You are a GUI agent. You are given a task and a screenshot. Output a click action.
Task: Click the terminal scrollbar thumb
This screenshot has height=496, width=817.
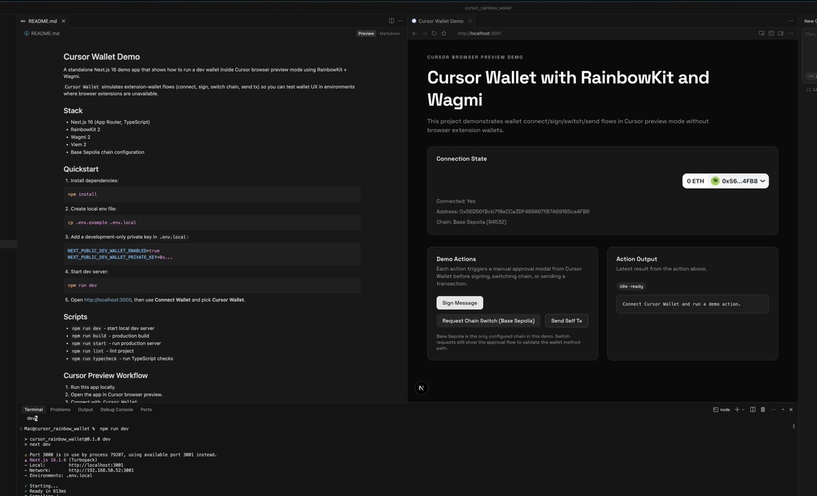793,426
